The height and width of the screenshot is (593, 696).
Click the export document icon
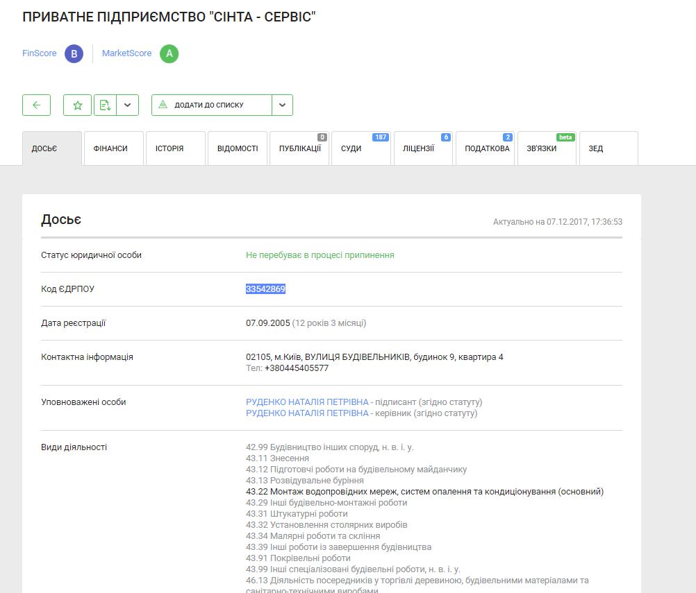point(105,105)
